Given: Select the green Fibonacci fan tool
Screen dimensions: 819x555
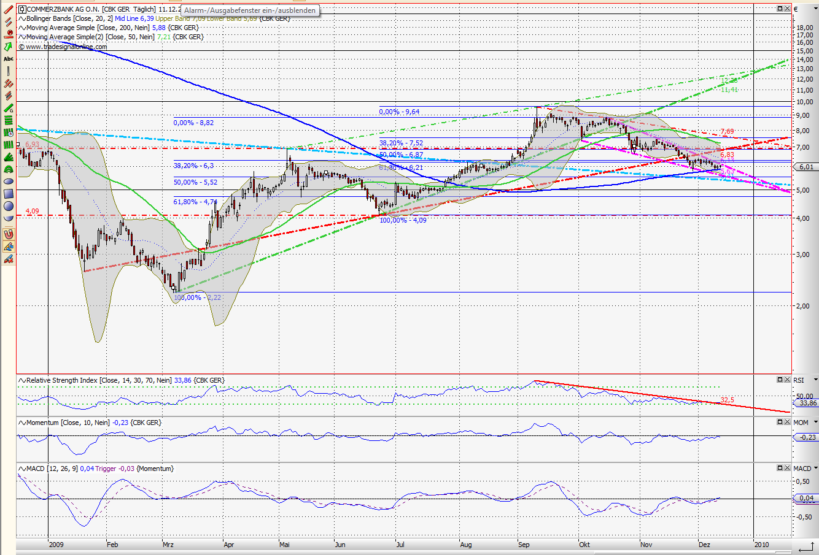Looking at the screenshot, I should [x=9, y=156].
